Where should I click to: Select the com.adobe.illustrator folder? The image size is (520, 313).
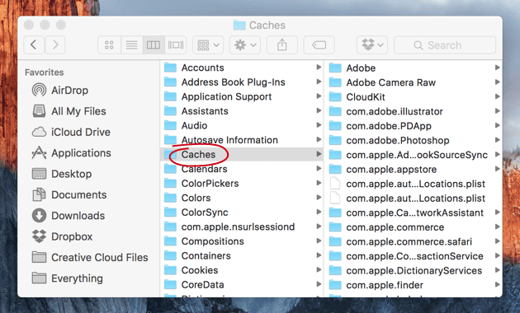click(414, 111)
